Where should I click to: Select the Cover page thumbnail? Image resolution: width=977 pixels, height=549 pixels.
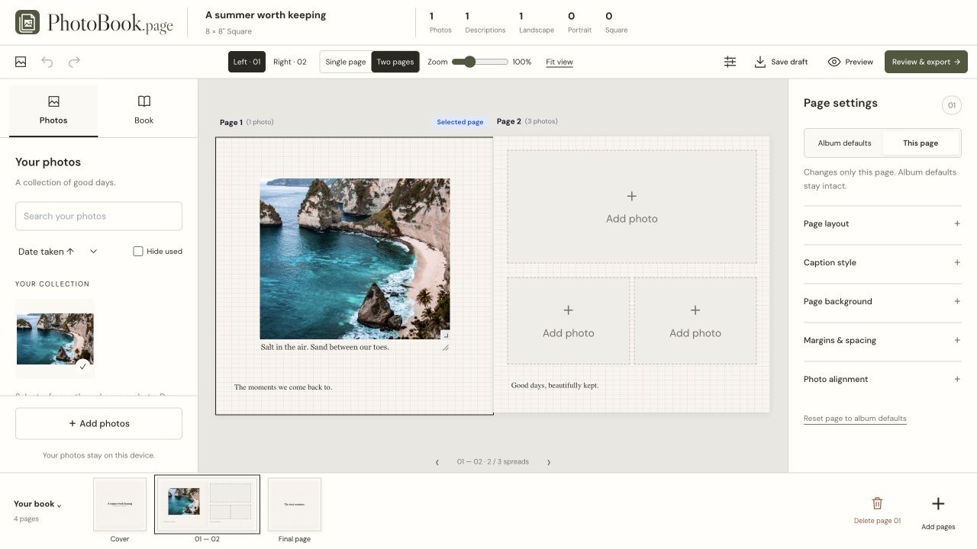coord(120,505)
